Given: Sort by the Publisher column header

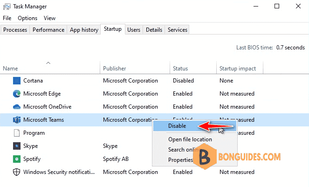Looking at the screenshot, I should pos(115,69).
